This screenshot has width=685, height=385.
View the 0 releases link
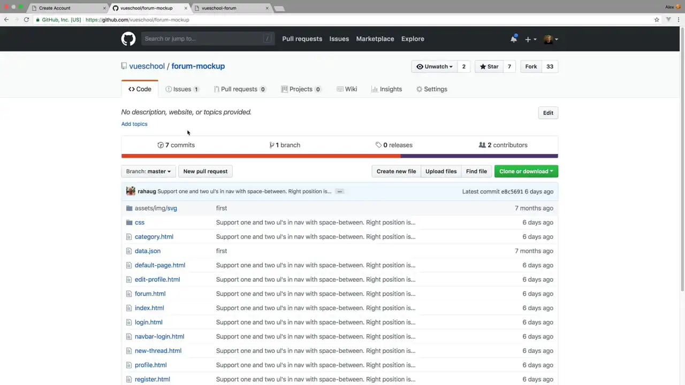(x=394, y=145)
